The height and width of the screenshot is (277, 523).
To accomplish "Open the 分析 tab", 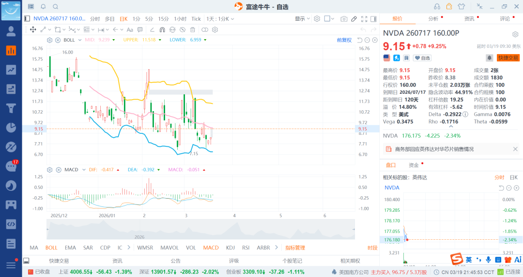I will pos(433,19).
